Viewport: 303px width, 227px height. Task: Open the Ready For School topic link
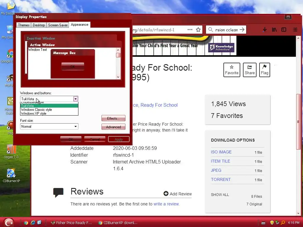(159, 105)
